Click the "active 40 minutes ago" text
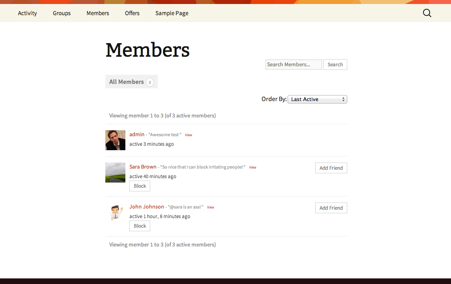The image size is (451, 284). [153, 177]
